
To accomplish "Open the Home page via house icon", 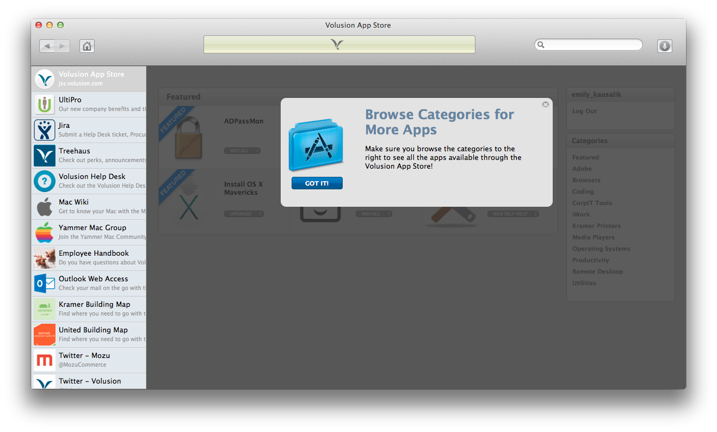I will click(87, 46).
